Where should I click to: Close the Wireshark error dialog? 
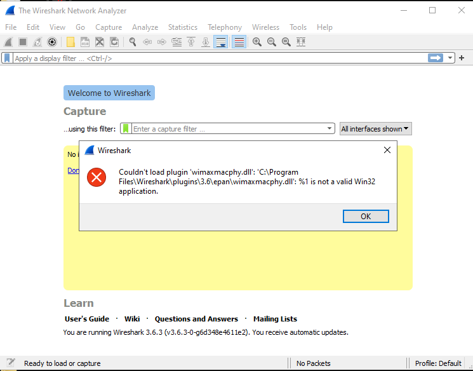coord(387,150)
